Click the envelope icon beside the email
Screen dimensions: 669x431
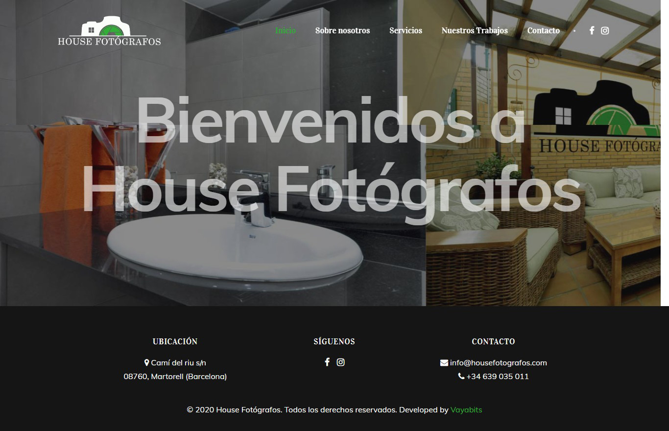[x=444, y=363]
